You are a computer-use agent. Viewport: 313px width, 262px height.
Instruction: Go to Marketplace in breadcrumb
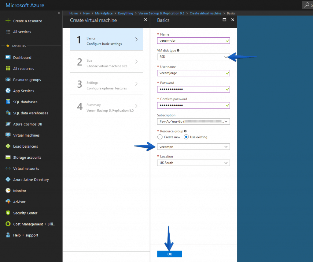tap(104, 13)
